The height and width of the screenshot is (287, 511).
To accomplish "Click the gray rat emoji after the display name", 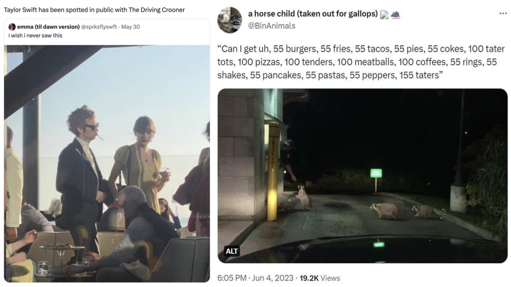I will 395,15.
